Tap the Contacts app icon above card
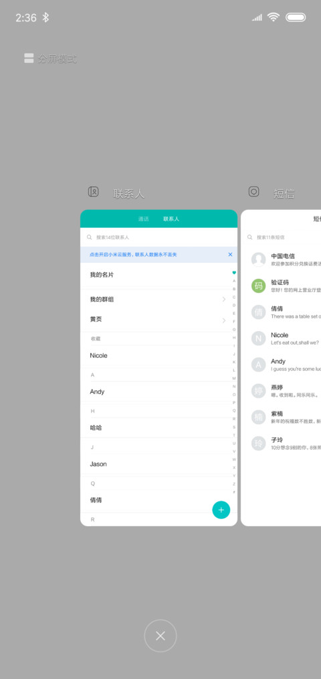Viewport: 321px width, 679px height. [94, 192]
